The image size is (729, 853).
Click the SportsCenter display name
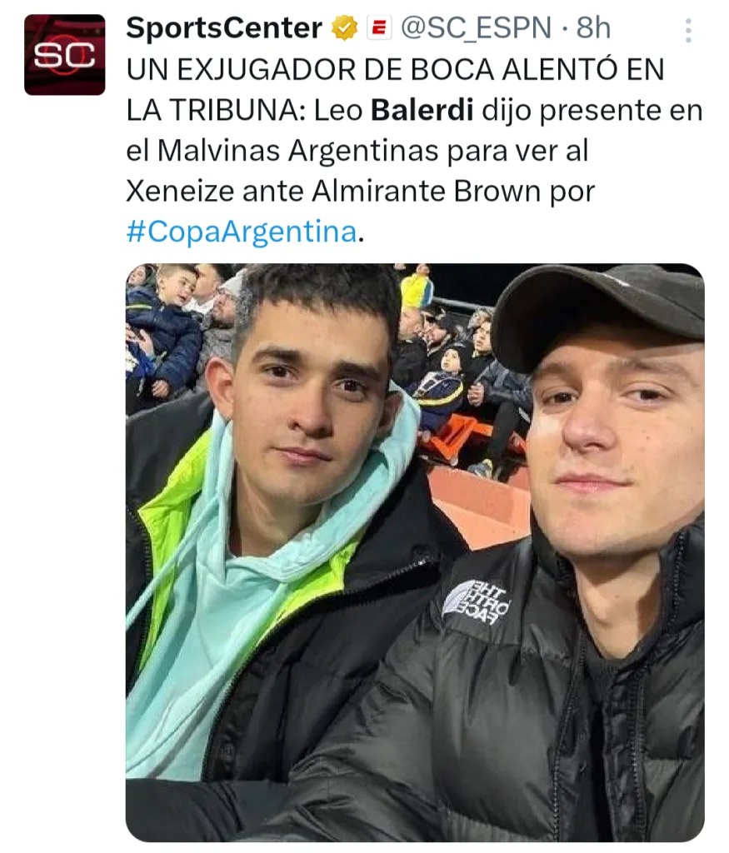pyautogui.click(x=224, y=27)
